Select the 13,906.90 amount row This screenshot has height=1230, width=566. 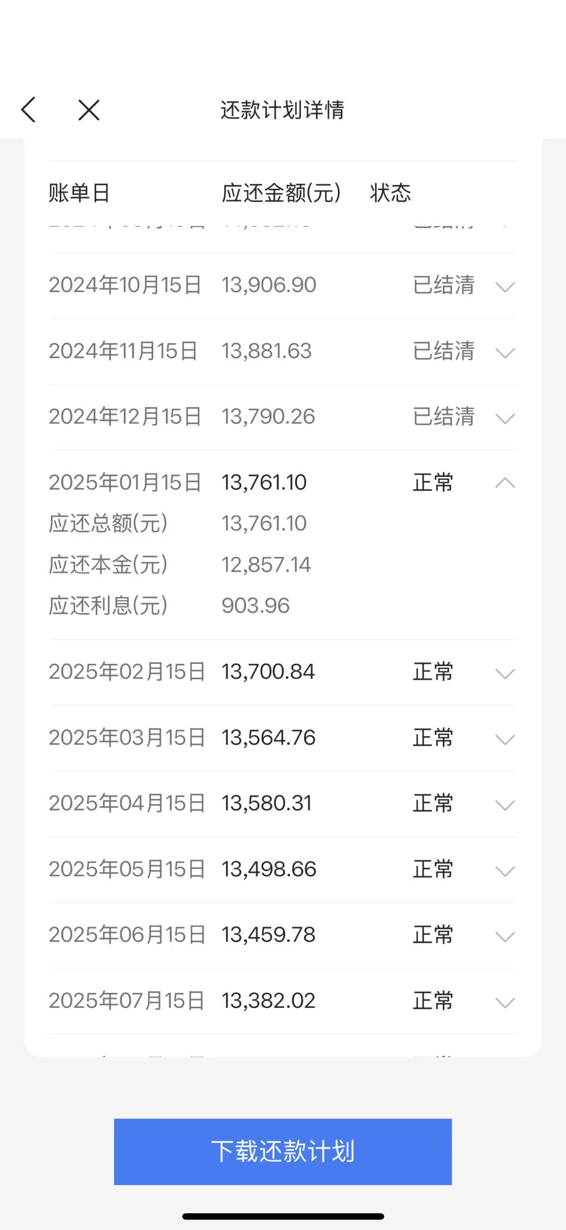pos(269,285)
